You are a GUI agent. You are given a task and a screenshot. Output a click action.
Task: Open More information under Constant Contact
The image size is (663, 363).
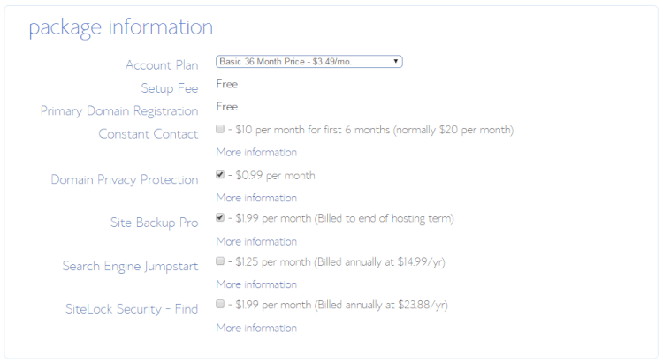click(x=256, y=152)
